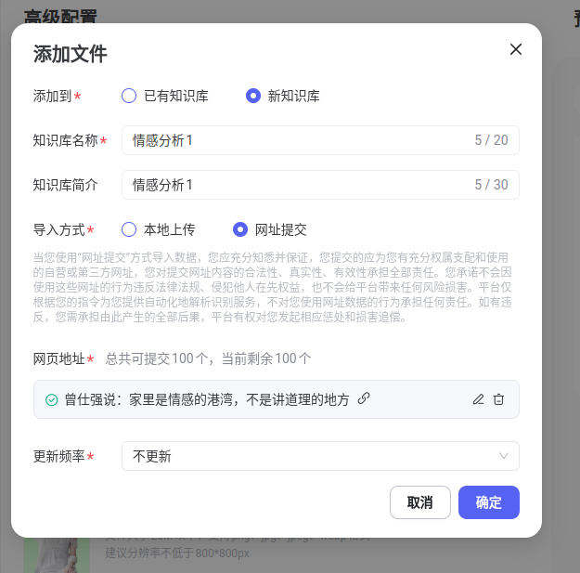This screenshot has height=573, width=580.
Task: Click the 知识库名称 input field
Action: click(320, 140)
